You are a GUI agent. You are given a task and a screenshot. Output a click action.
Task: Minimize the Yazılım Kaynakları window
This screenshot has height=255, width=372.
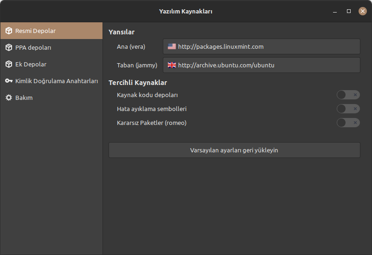pyautogui.click(x=335, y=11)
